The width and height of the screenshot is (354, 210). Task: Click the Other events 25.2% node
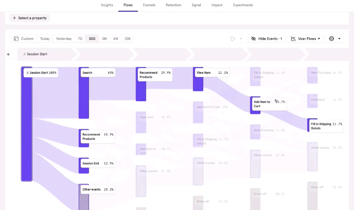tap(98, 190)
